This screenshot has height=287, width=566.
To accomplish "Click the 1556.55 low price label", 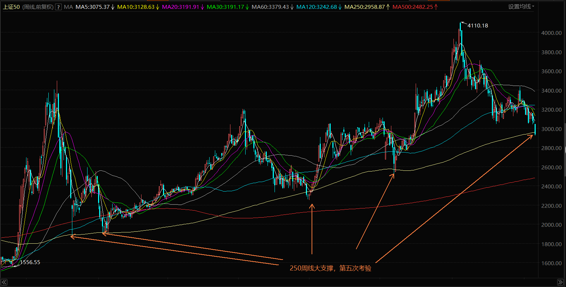I will 30,262.
